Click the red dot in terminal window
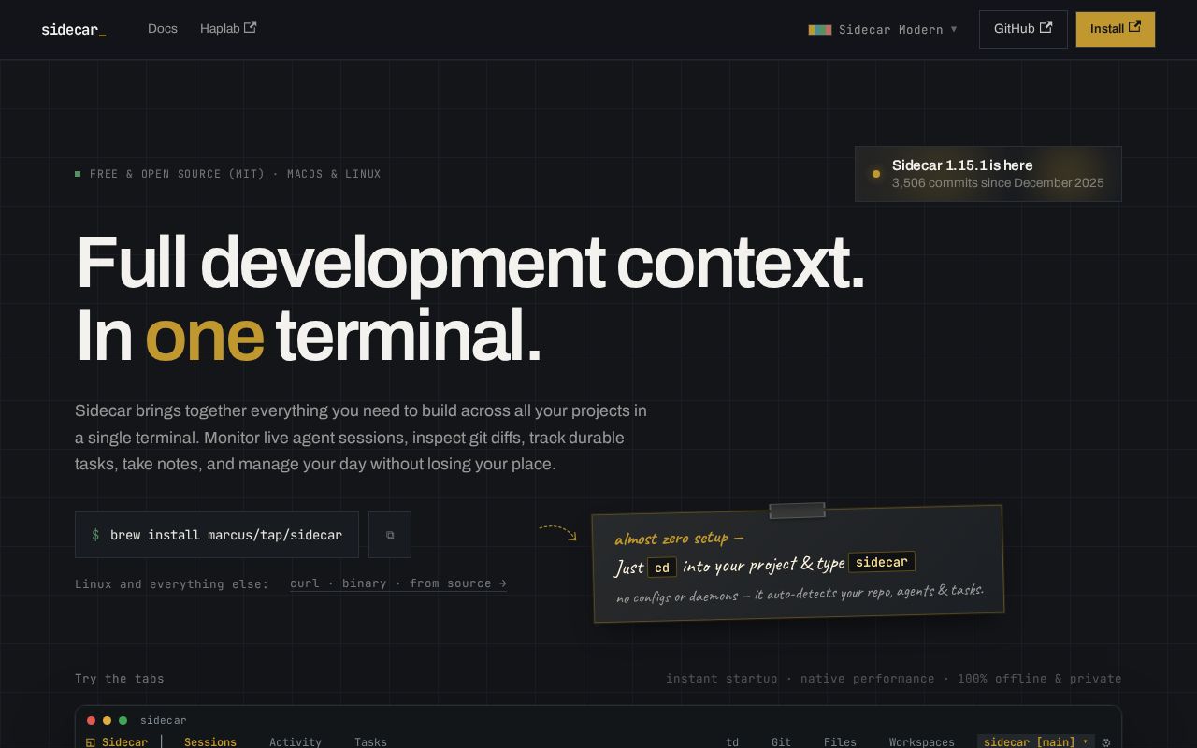 point(91,720)
